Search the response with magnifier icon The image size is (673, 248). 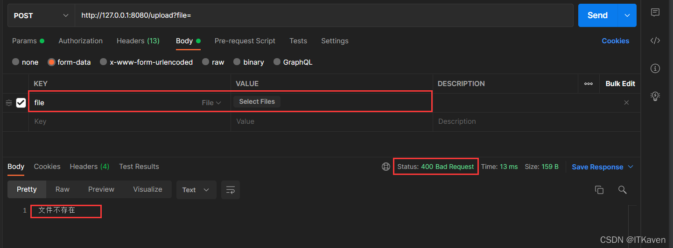pyautogui.click(x=622, y=190)
